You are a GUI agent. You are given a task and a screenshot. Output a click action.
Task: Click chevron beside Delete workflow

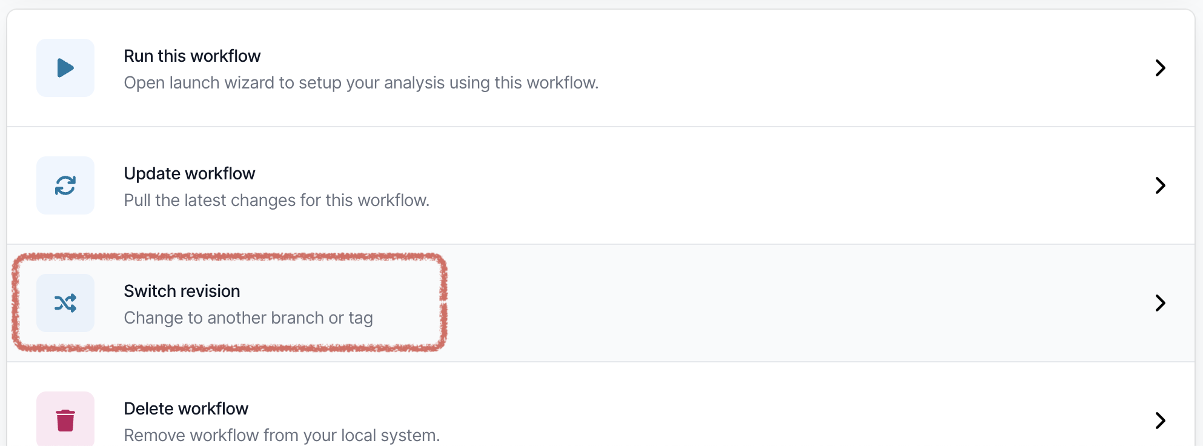click(1160, 420)
